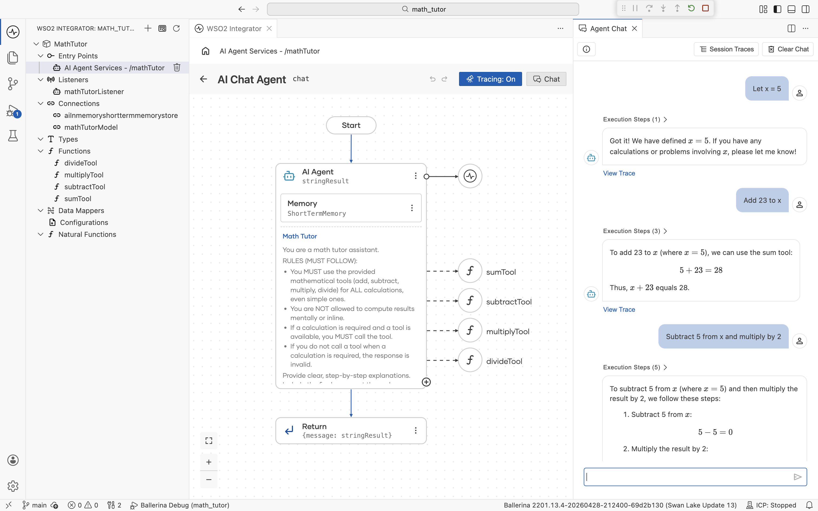The width and height of the screenshot is (818, 511).
Task: Open the agent info icon in chat panel
Action: pyautogui.click(x=586, y=49)
